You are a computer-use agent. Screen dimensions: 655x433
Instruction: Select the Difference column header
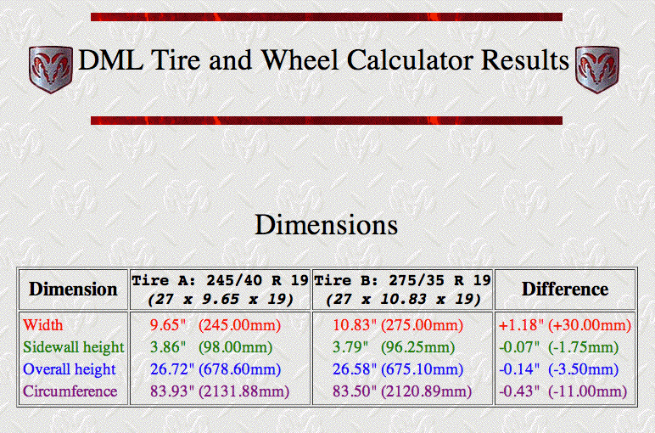pyautogui.click(x=565, y=290)
